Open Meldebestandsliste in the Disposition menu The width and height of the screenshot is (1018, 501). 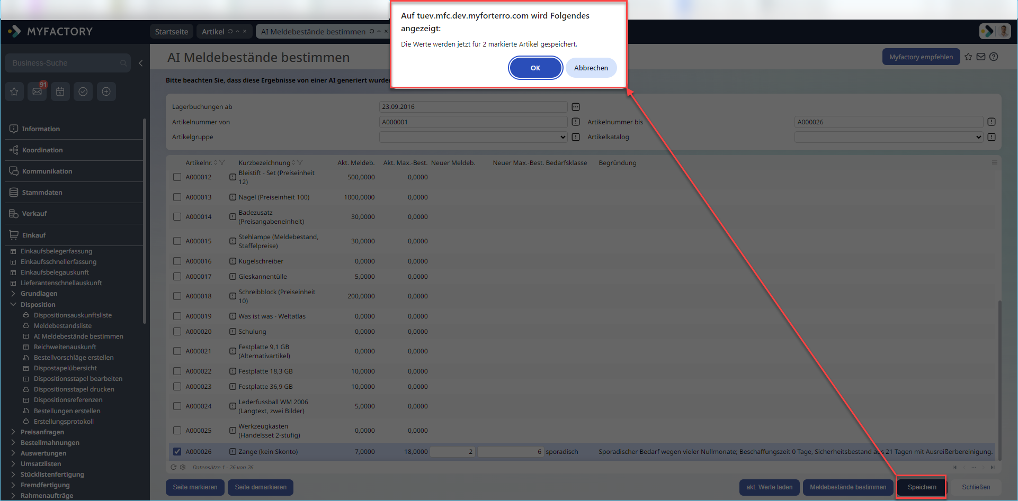click(x=62, y=326)
